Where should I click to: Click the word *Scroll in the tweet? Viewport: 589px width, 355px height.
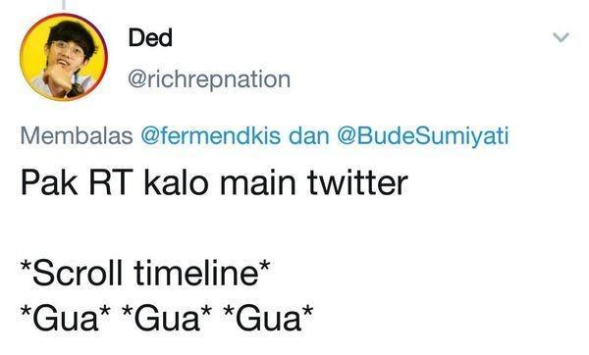[72, 273]
